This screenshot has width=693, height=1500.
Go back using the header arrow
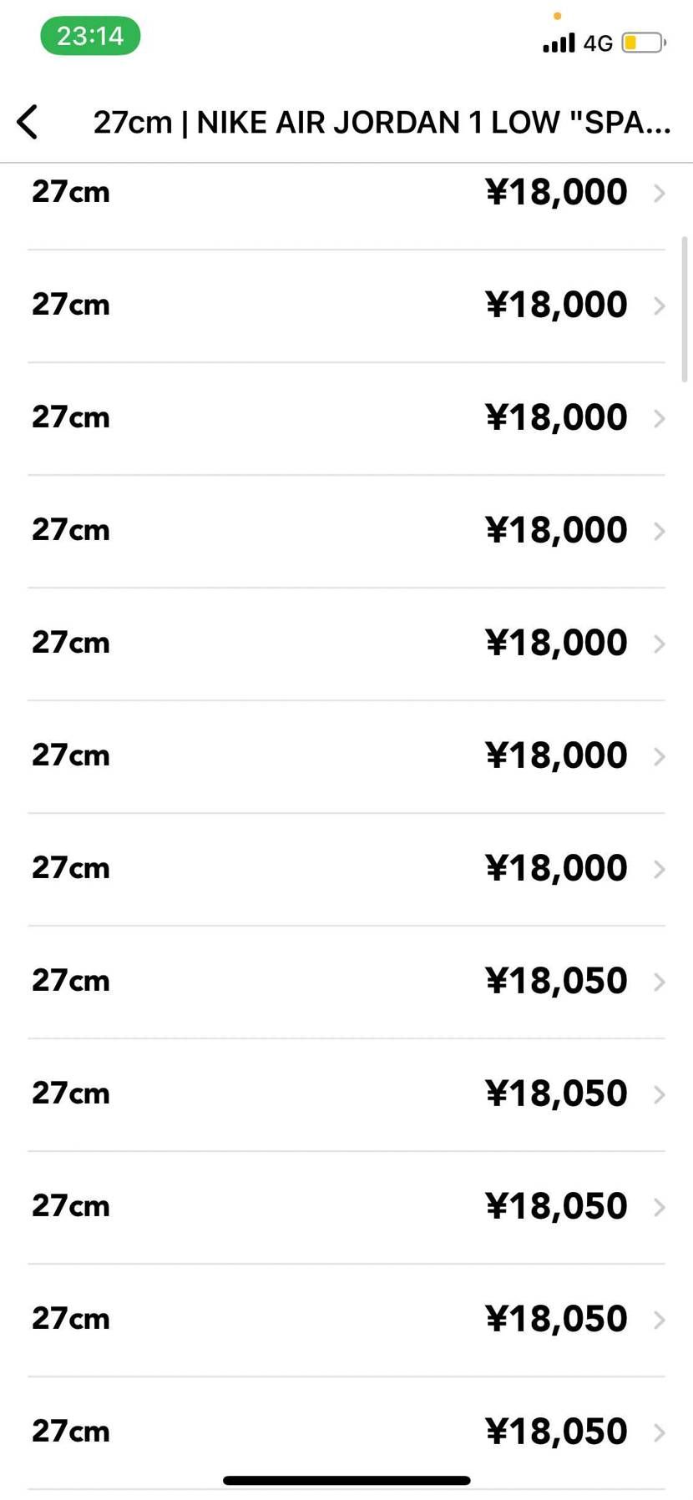tap(28, 122)
